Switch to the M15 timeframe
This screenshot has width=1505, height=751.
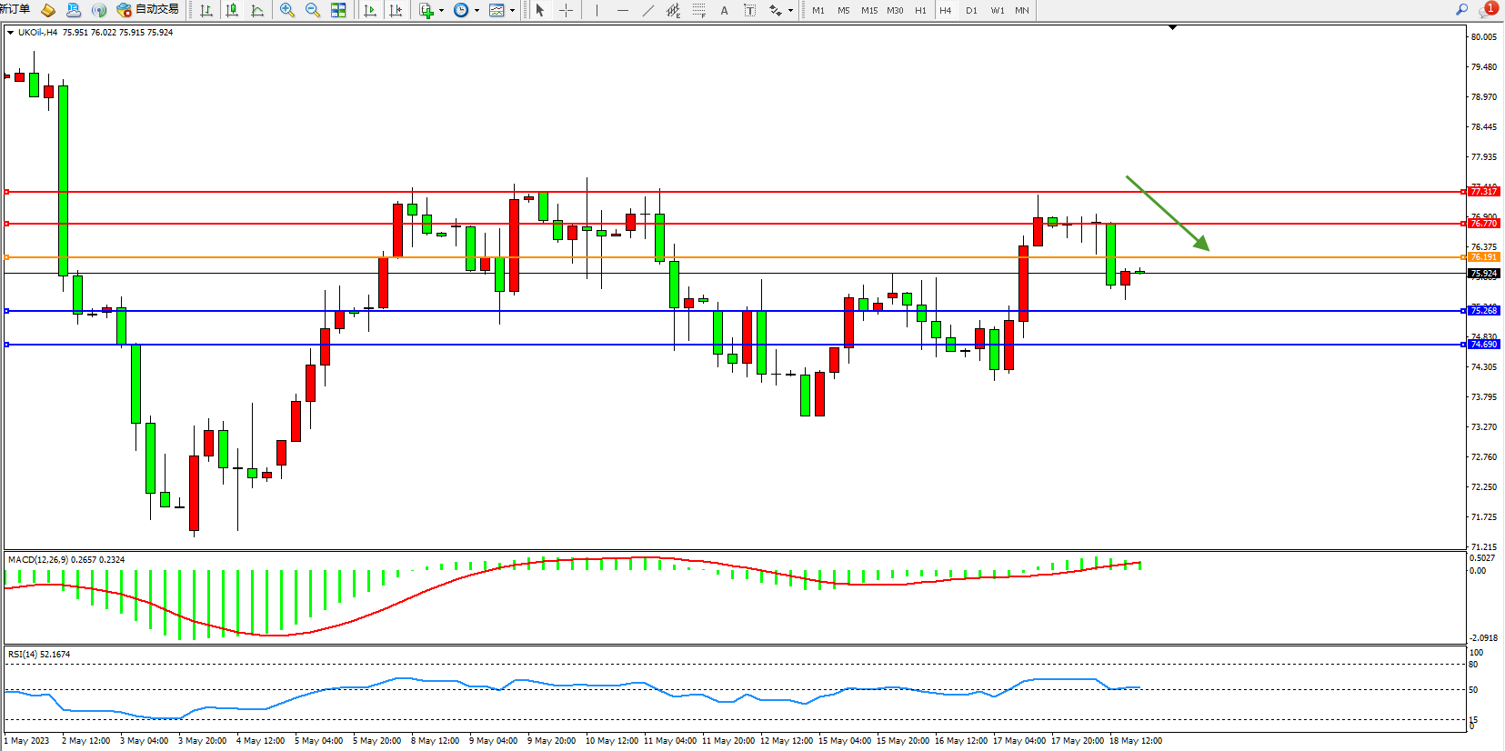pyautogui.click(x=869, y=10)
